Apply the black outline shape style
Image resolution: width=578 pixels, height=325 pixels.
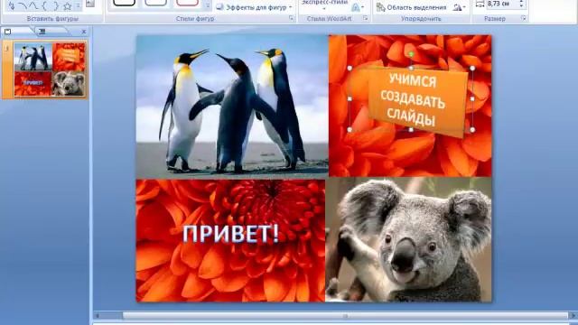(125, 3)
